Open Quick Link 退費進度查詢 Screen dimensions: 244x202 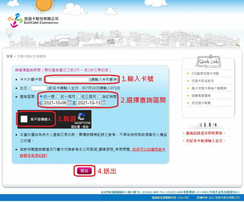[201, 96]
